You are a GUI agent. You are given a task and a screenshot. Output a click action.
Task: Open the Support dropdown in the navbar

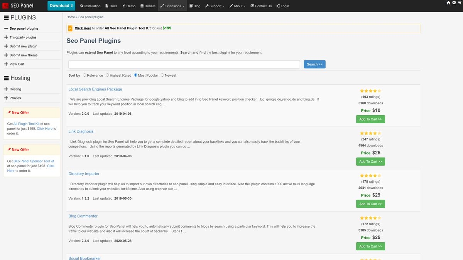215,6
